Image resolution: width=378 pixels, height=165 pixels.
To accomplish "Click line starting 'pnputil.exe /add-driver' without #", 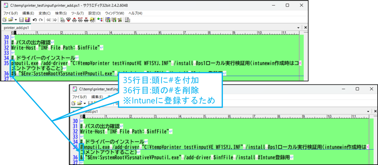I will tap(156, 66).
